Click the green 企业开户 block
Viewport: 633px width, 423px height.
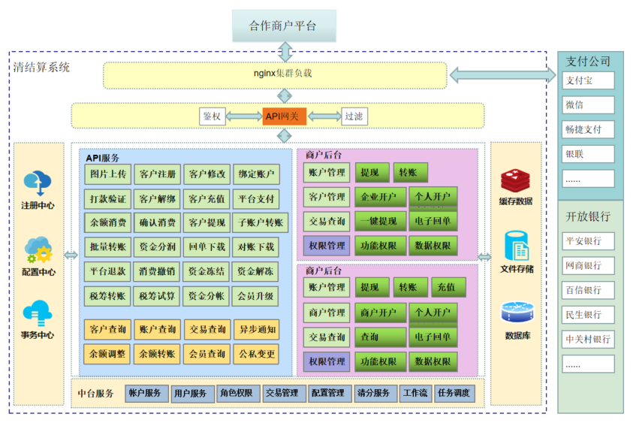point(379,198)
